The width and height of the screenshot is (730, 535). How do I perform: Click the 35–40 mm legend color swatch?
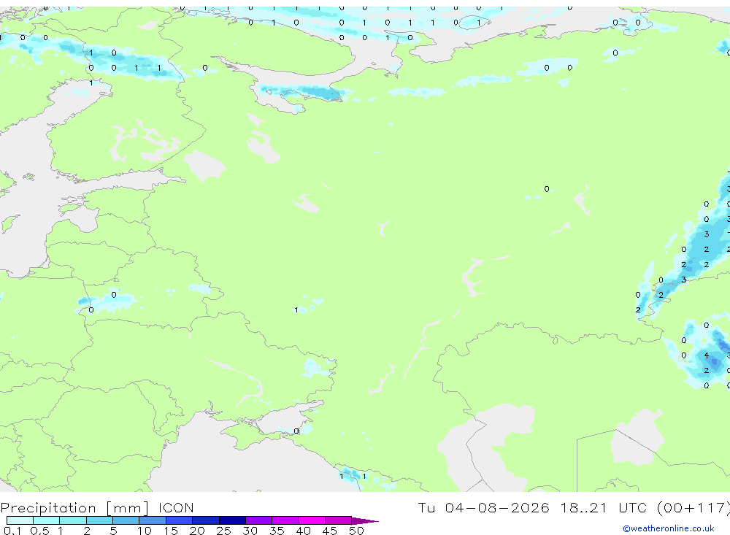point(285,520)
